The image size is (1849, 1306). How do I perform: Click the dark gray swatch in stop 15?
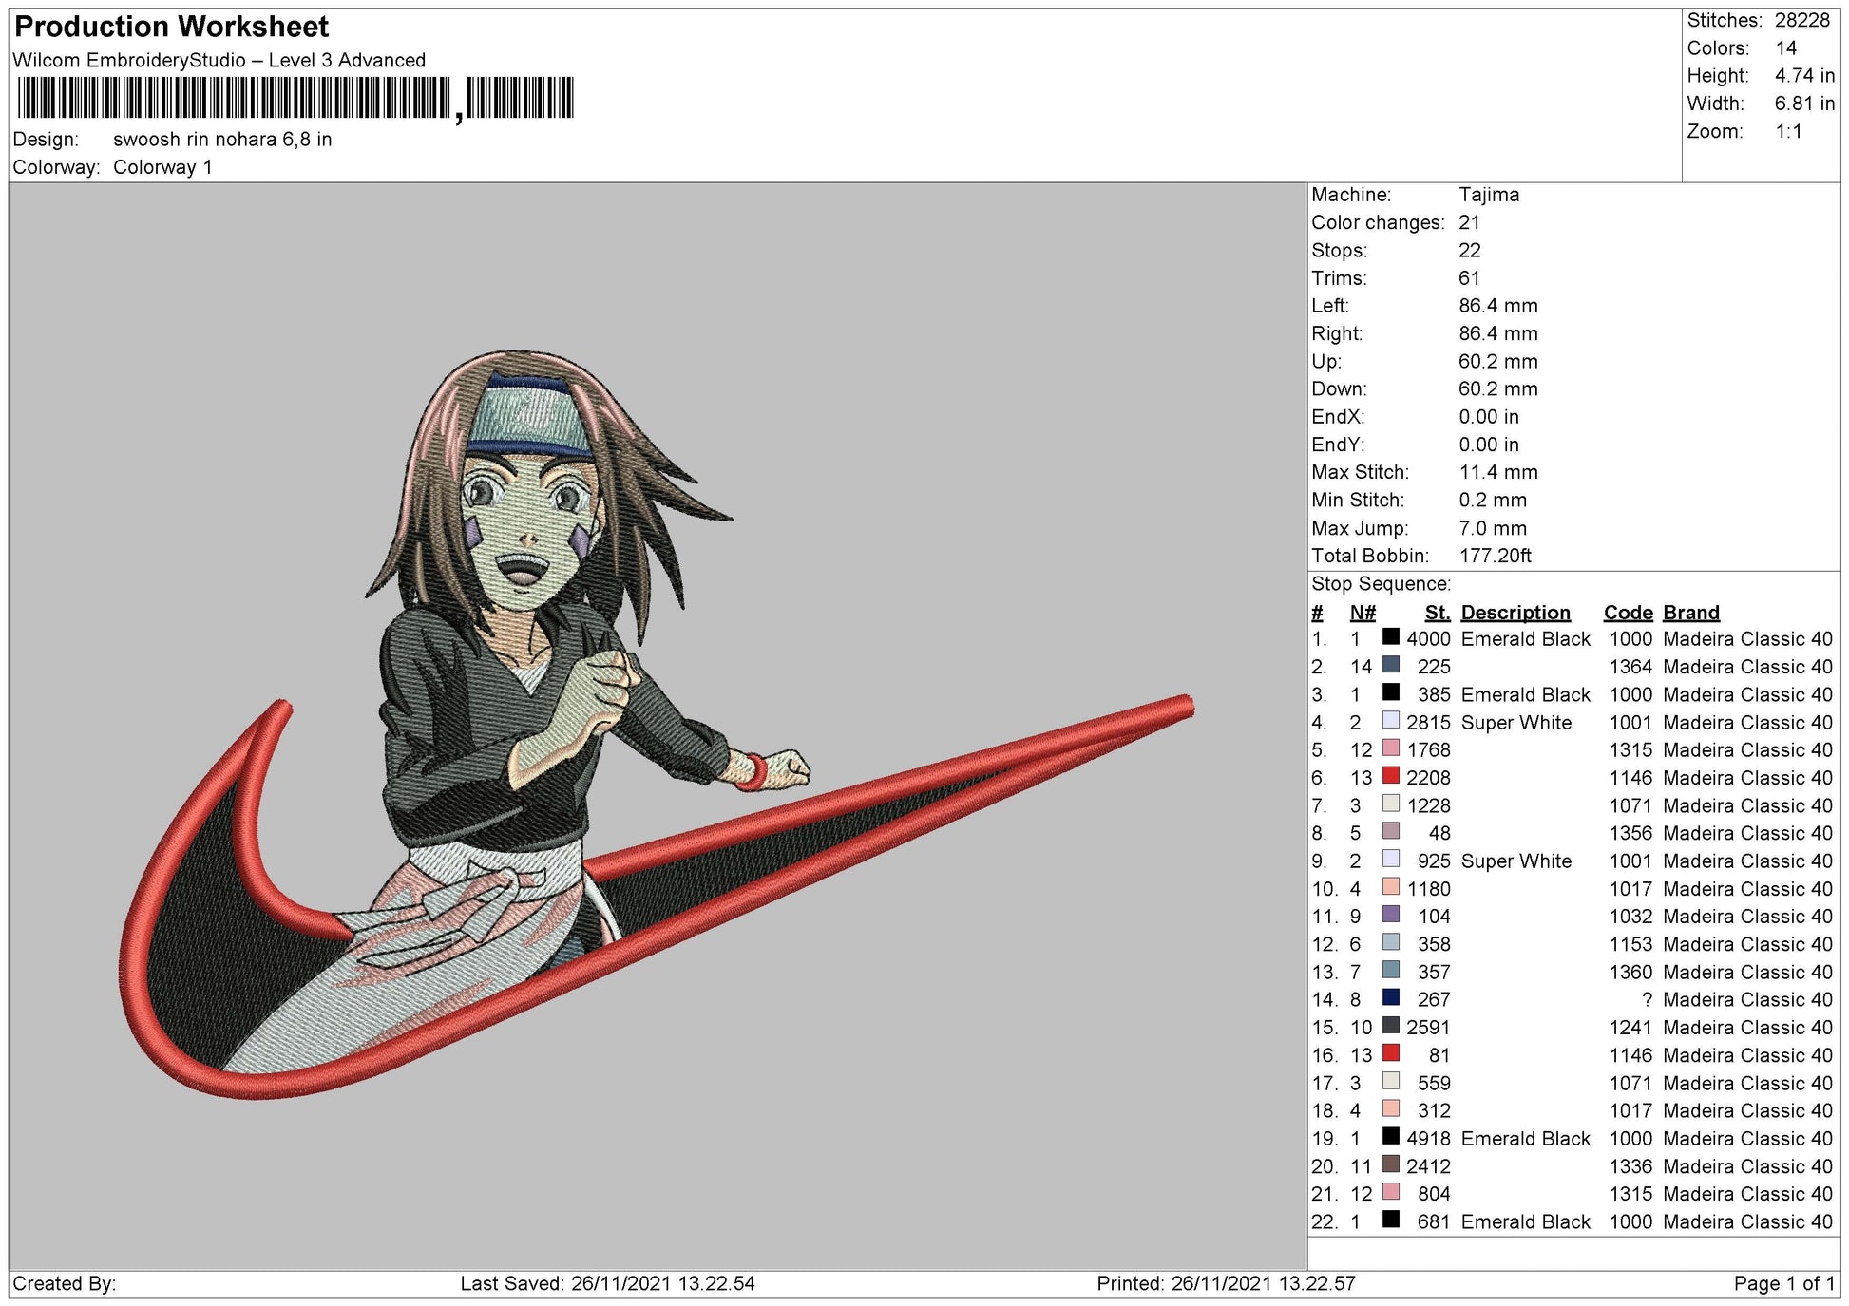[x=1390, y=1026]
